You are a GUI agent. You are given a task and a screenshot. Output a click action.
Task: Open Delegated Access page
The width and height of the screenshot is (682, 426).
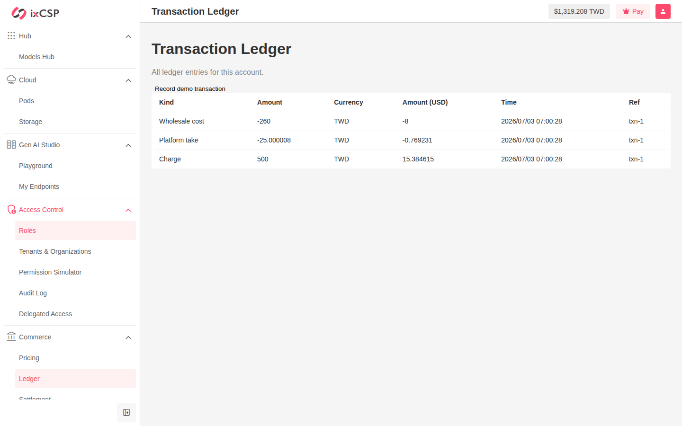(75, 314)
